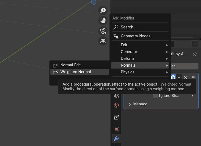Remove the modifier with the X button
Image resolution: width=201 pixels, height=146 pixels.
[x=186, y=77]
